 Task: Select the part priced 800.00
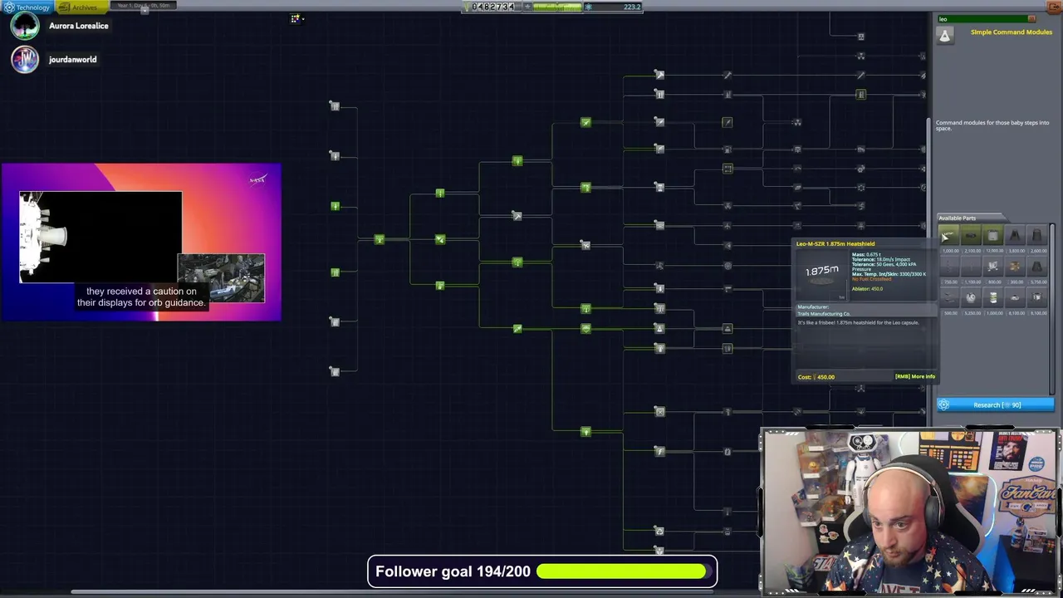[993, 266]
